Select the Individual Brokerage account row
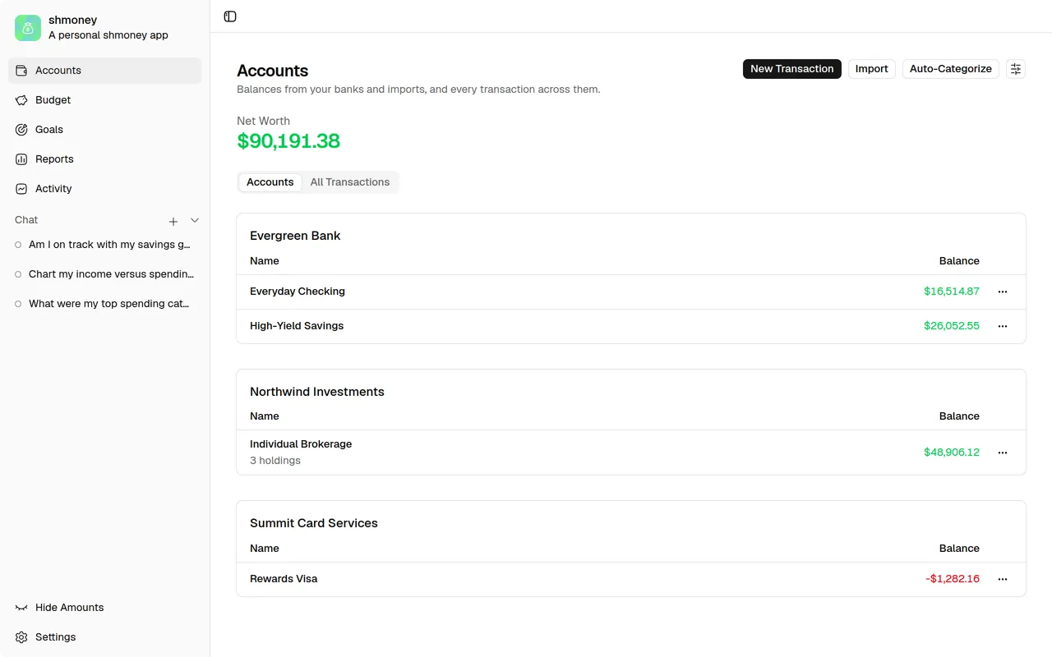Viewport: 1052px width, 657px height. click(x=631, y=453)
